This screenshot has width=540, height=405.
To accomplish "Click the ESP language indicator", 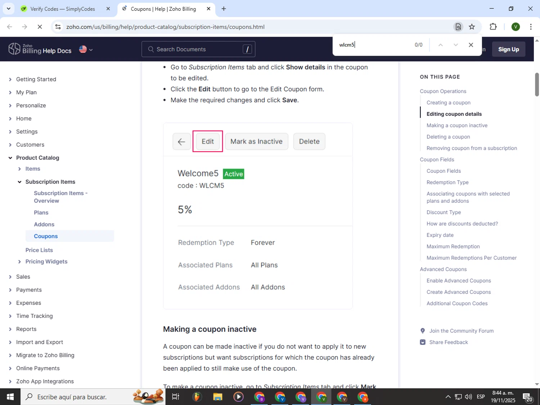I will 481,397.
